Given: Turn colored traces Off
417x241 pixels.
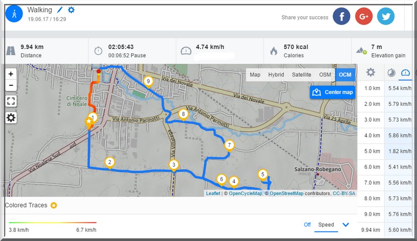Looking at the screenshot, I should (307, 225).
